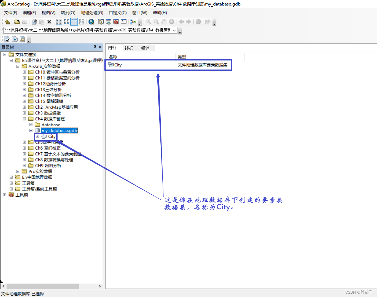
Task: Click the Validate Metadata icon
Action: tap(7, 39)
